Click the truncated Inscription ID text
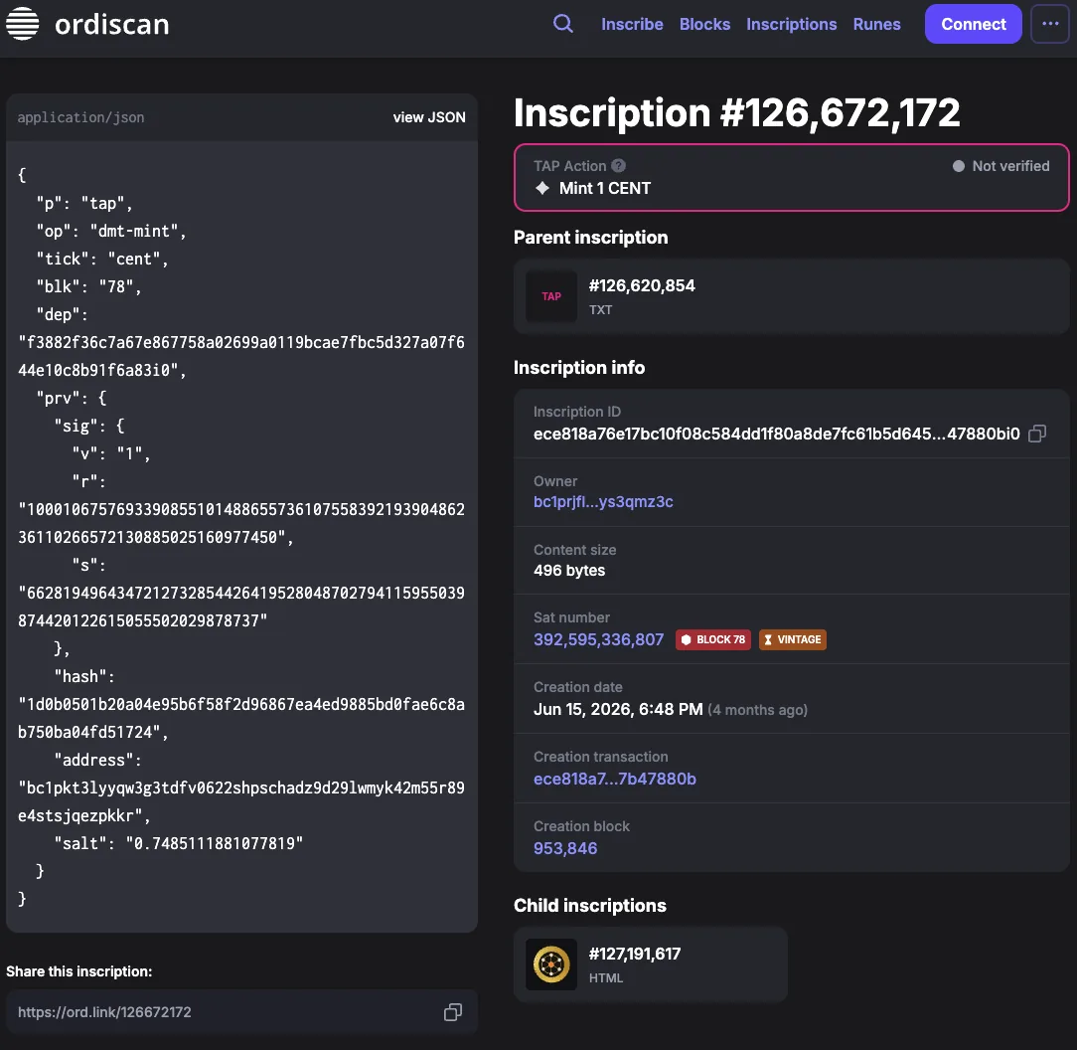 coord(777,434)
